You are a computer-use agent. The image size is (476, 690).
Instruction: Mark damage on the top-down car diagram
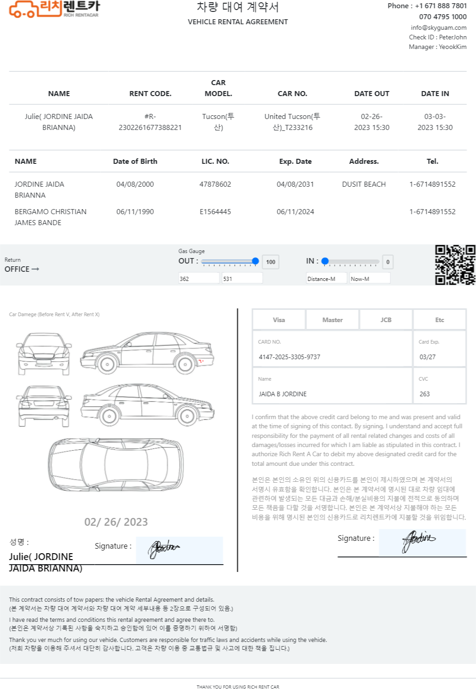coord(116,464)
